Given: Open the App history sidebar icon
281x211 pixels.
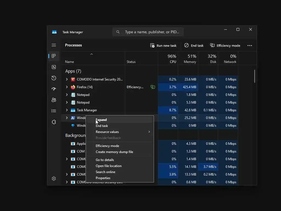Looking at the screenshot, I should pyautogui.click(x=54, y=78).
